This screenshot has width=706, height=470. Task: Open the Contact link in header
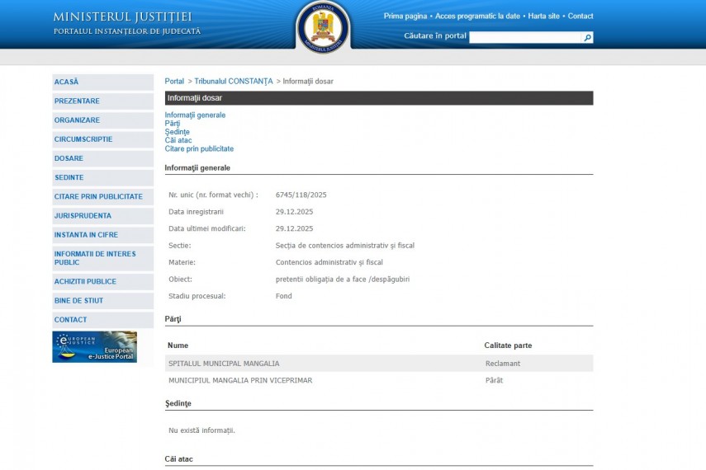coord(580,16)
